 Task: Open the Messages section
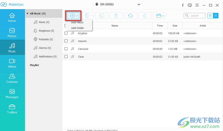(x=12, y=94)
